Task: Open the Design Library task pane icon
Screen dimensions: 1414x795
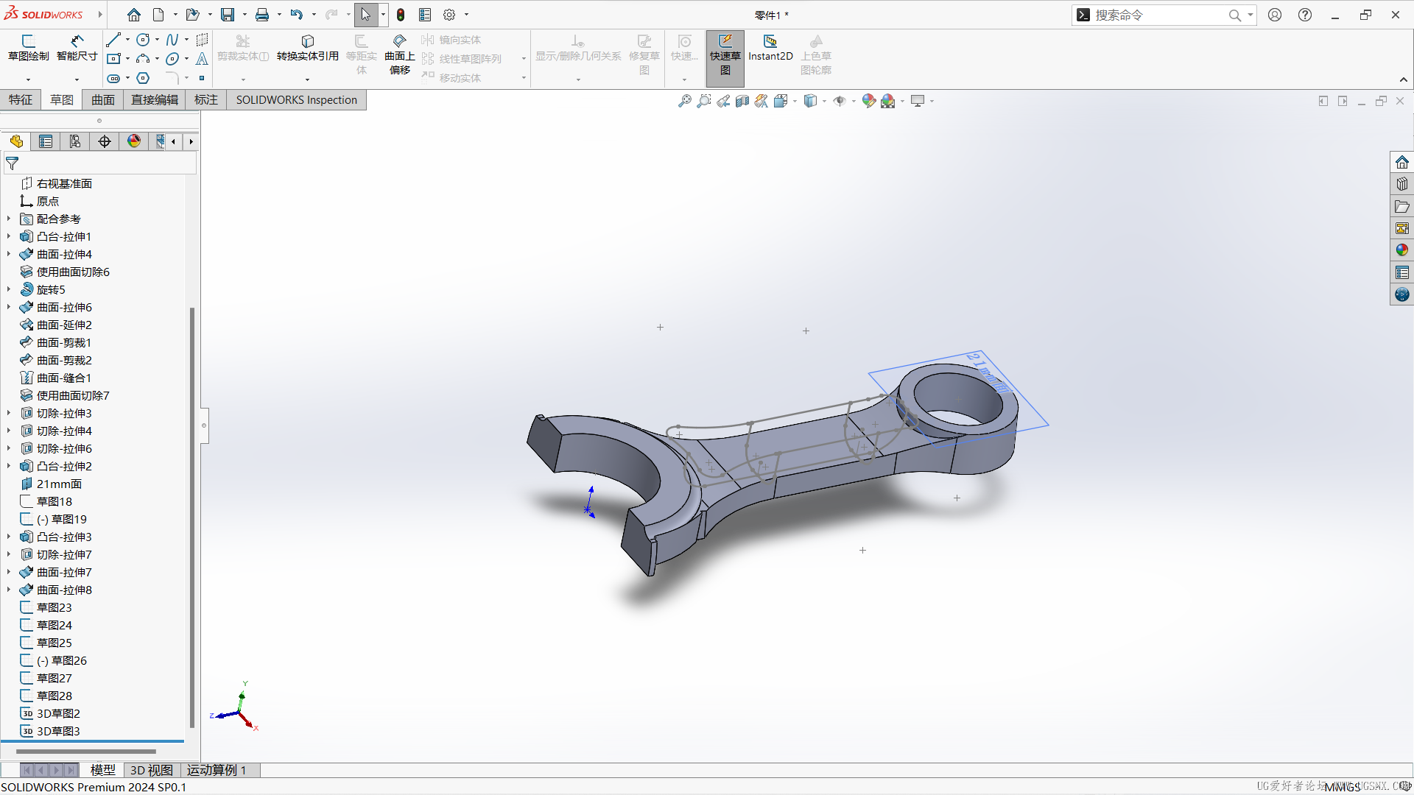Action: [x=1401, y=184]
